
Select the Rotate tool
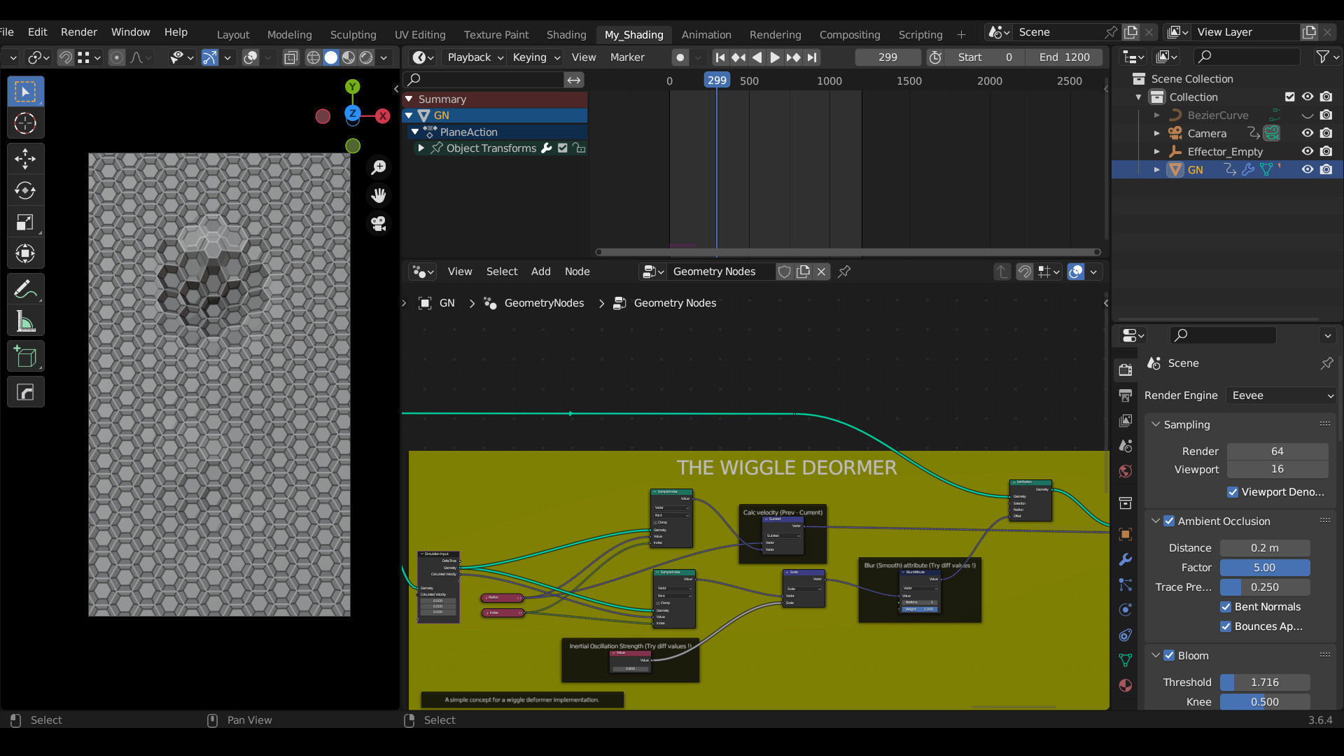(25, 190)
